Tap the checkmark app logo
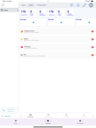 tap(3, 5)
